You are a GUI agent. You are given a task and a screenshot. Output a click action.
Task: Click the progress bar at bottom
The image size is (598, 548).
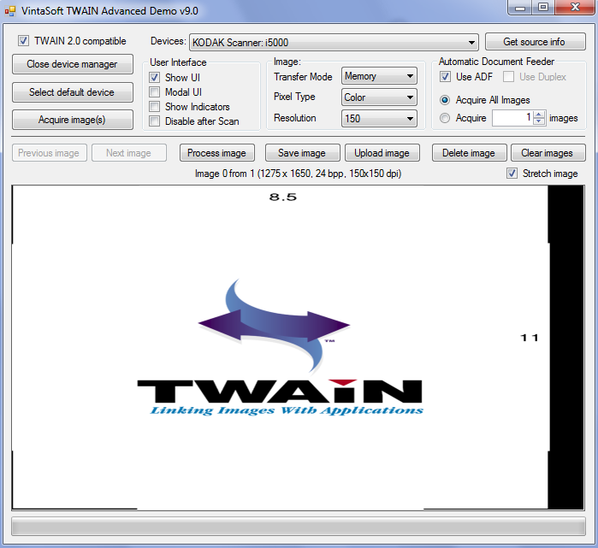pyautogui.click(x=299, y=527)
